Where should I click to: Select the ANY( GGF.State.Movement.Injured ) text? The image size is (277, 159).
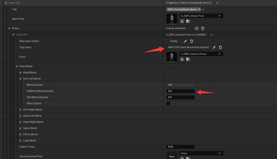[189, 47]
